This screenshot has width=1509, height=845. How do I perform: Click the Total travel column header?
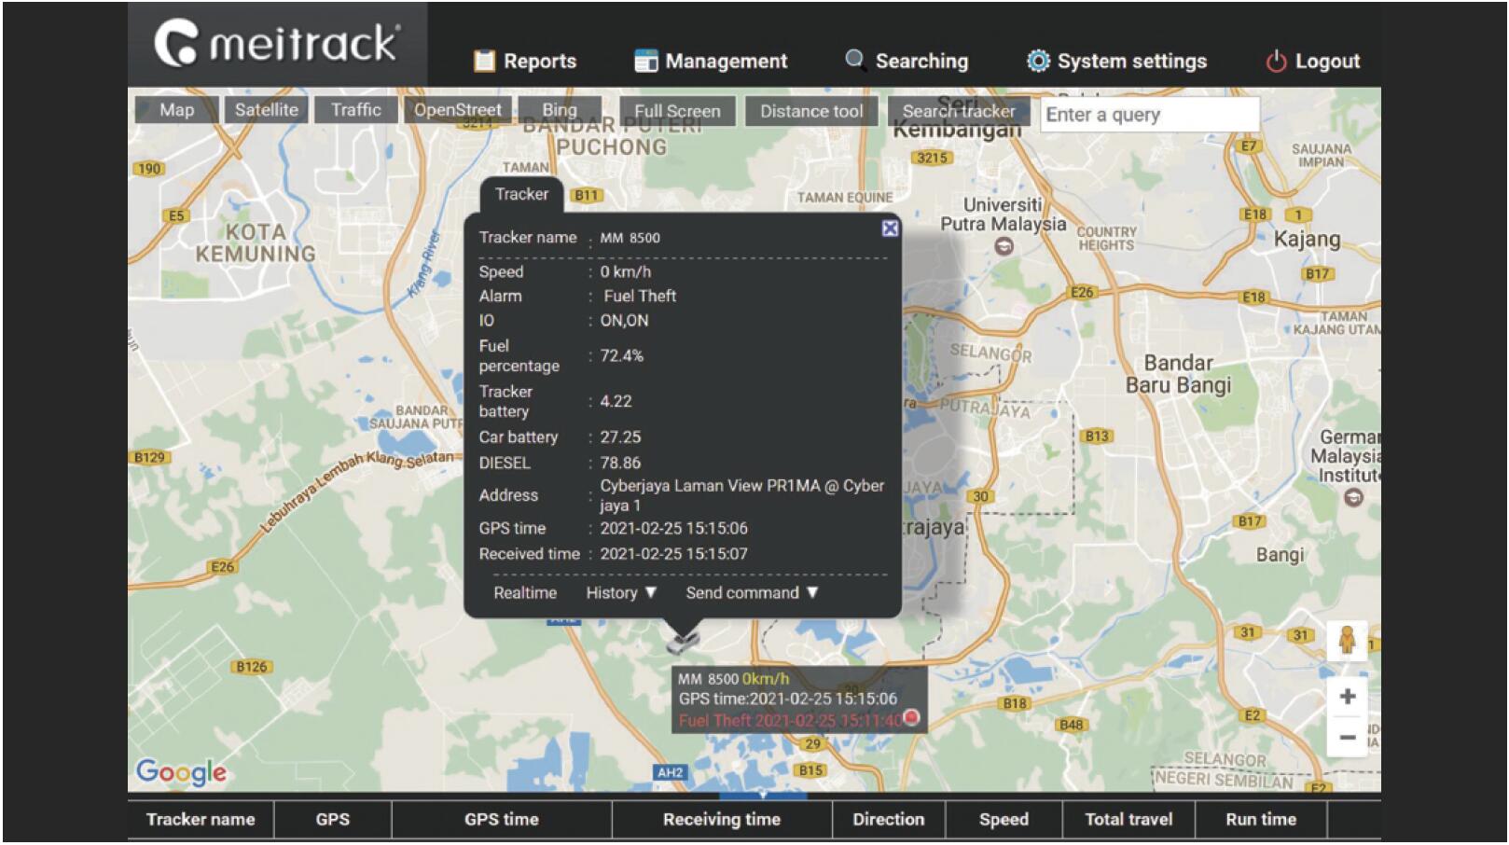(x=1128, y=820)
